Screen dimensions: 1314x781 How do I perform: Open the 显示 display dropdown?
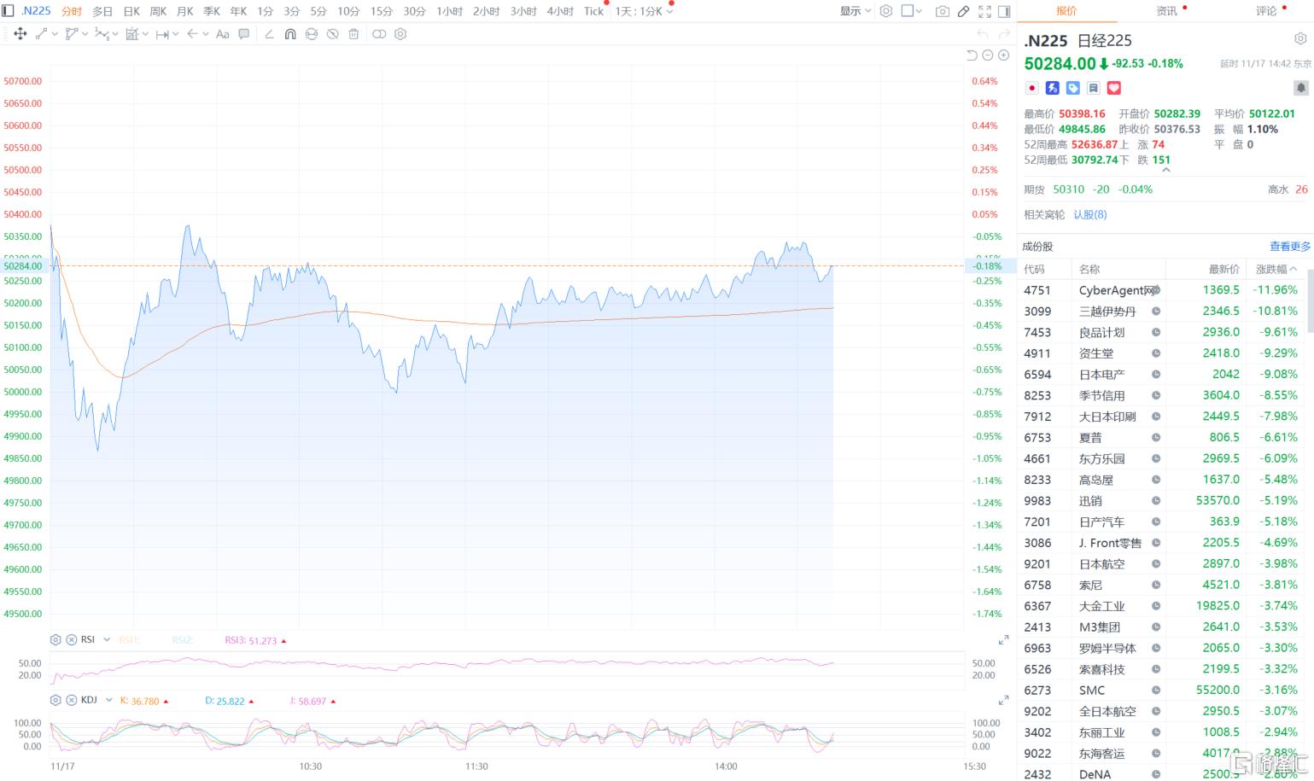click(x=855, y=11)
